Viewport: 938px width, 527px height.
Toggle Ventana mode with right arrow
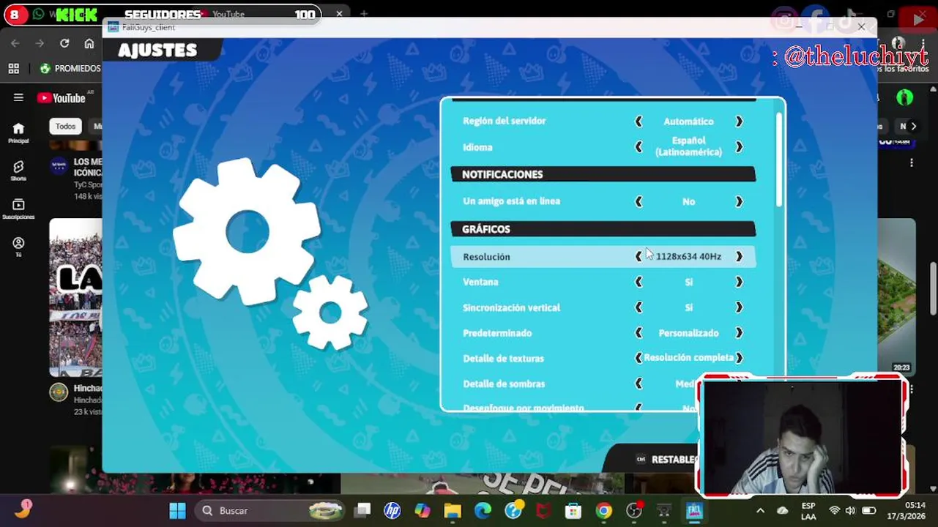(739, 282)
